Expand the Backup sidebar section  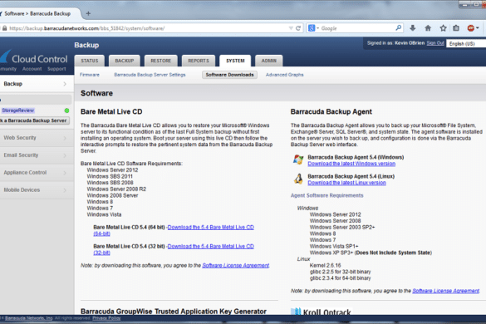[37, 84]
